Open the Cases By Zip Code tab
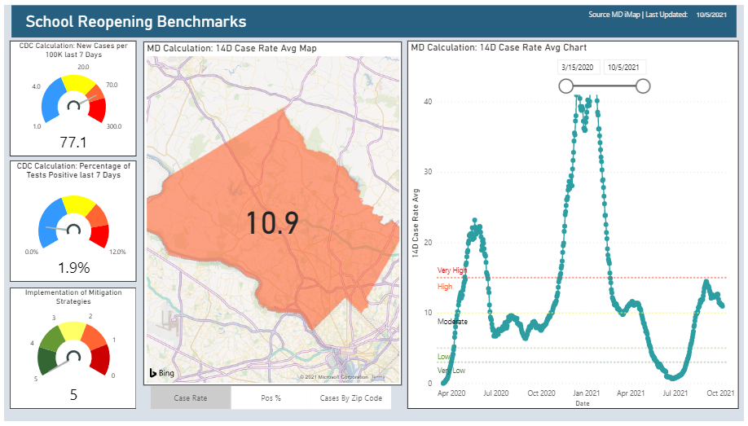This screenshot has height=426, width=748. (350, 398)
